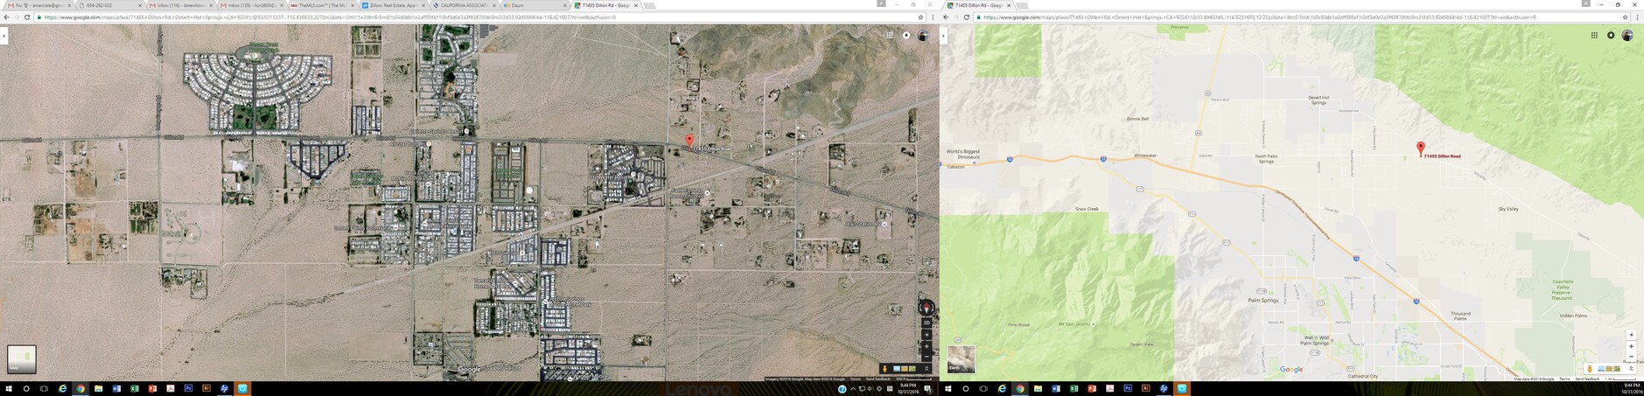1644x396 pixels.
Task: Expand the collapsed side panel on left map
Action: pos(3,36)
